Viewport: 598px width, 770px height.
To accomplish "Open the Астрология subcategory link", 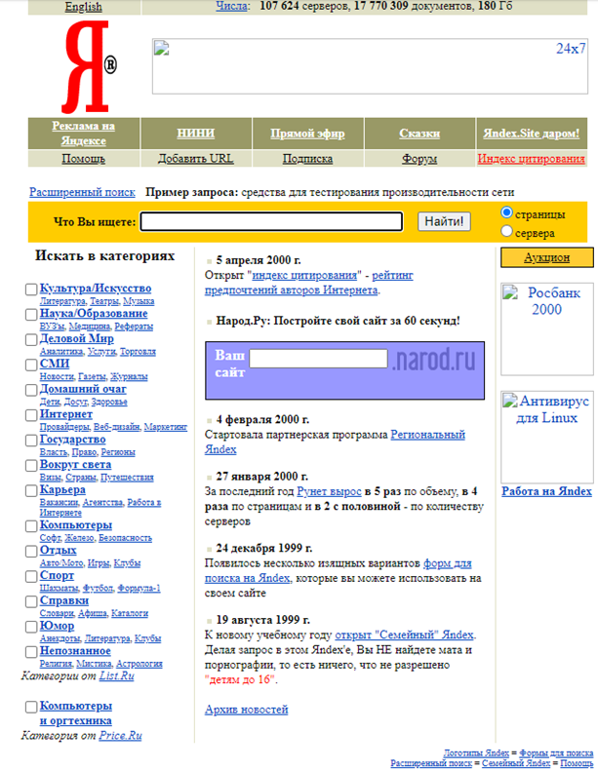I will pos(140,664).
